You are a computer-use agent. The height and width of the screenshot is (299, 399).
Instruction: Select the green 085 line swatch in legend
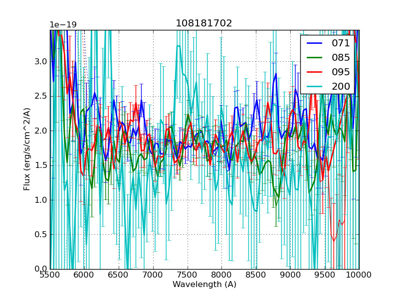coord(314,58)
